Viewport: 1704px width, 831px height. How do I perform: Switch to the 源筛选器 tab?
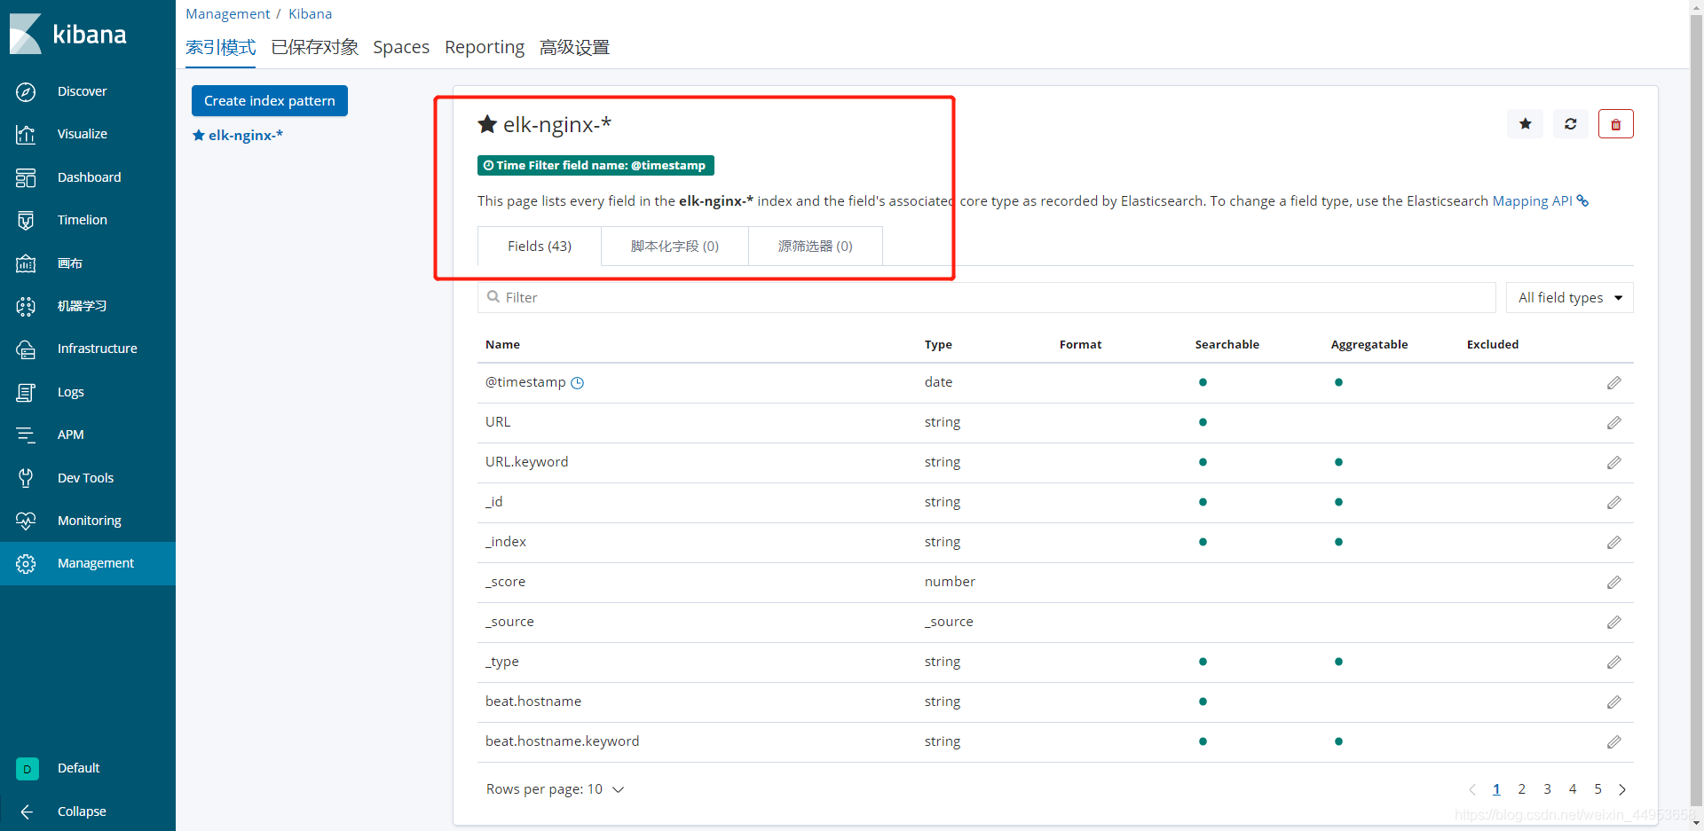coord(815,247)
